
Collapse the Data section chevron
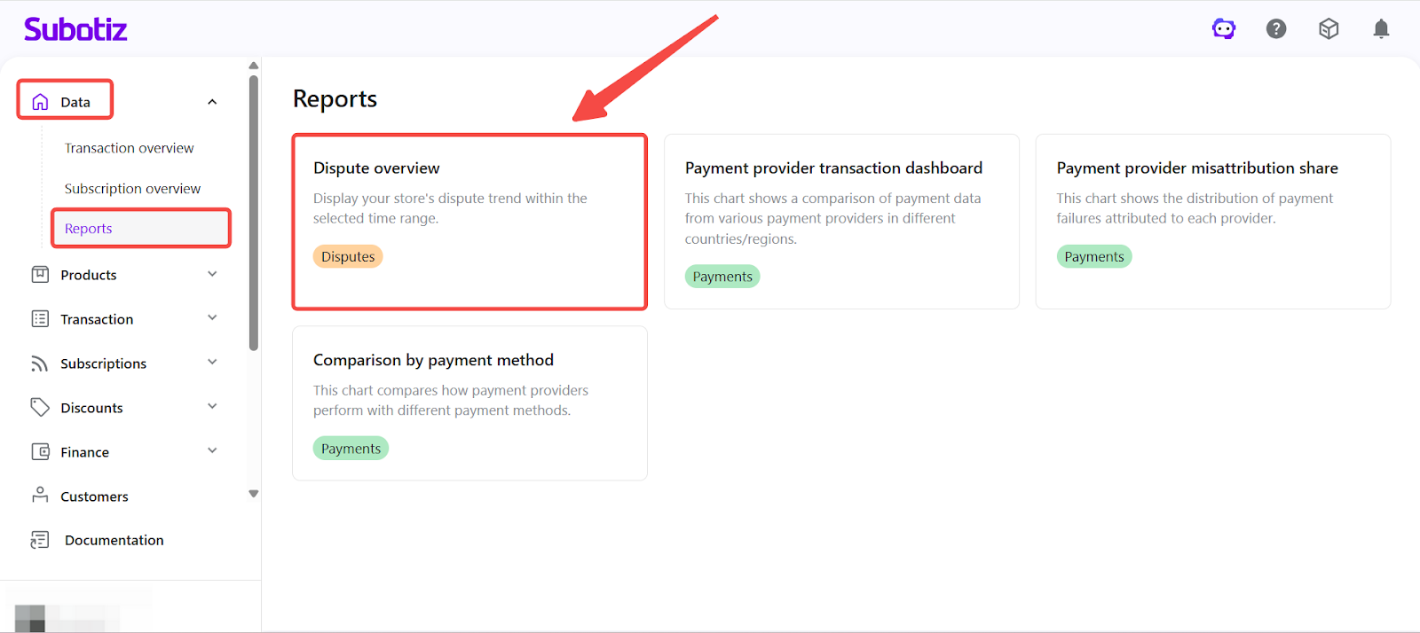(212, 102)
